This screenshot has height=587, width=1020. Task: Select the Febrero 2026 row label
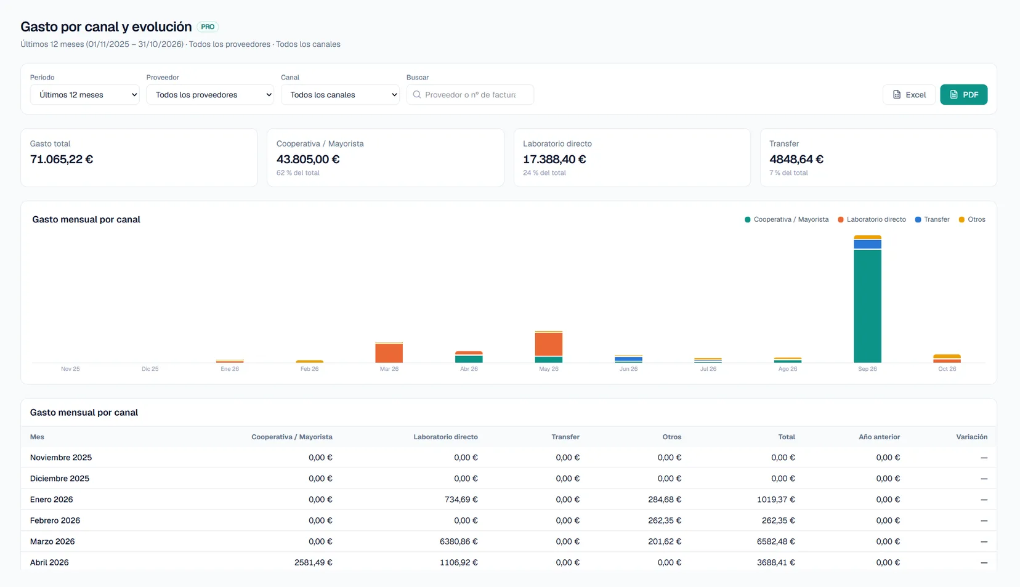[55, 520]
